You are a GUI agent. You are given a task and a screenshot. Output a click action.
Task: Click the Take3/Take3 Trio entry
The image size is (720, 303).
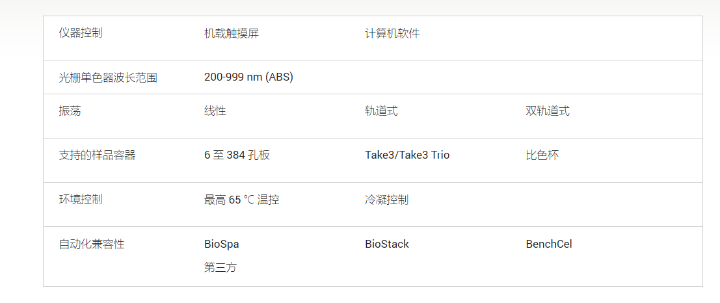pyautogui.click(x=407, y=155)
